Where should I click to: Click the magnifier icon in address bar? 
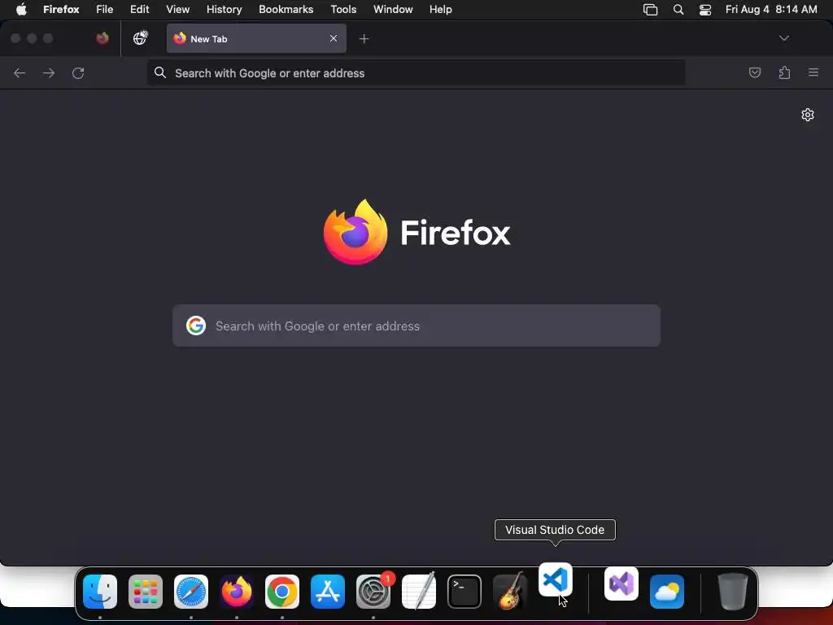(160, 72)
